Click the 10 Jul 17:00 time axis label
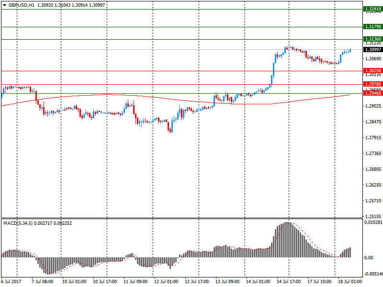This screenshot has width=383, height=287. 105,282
